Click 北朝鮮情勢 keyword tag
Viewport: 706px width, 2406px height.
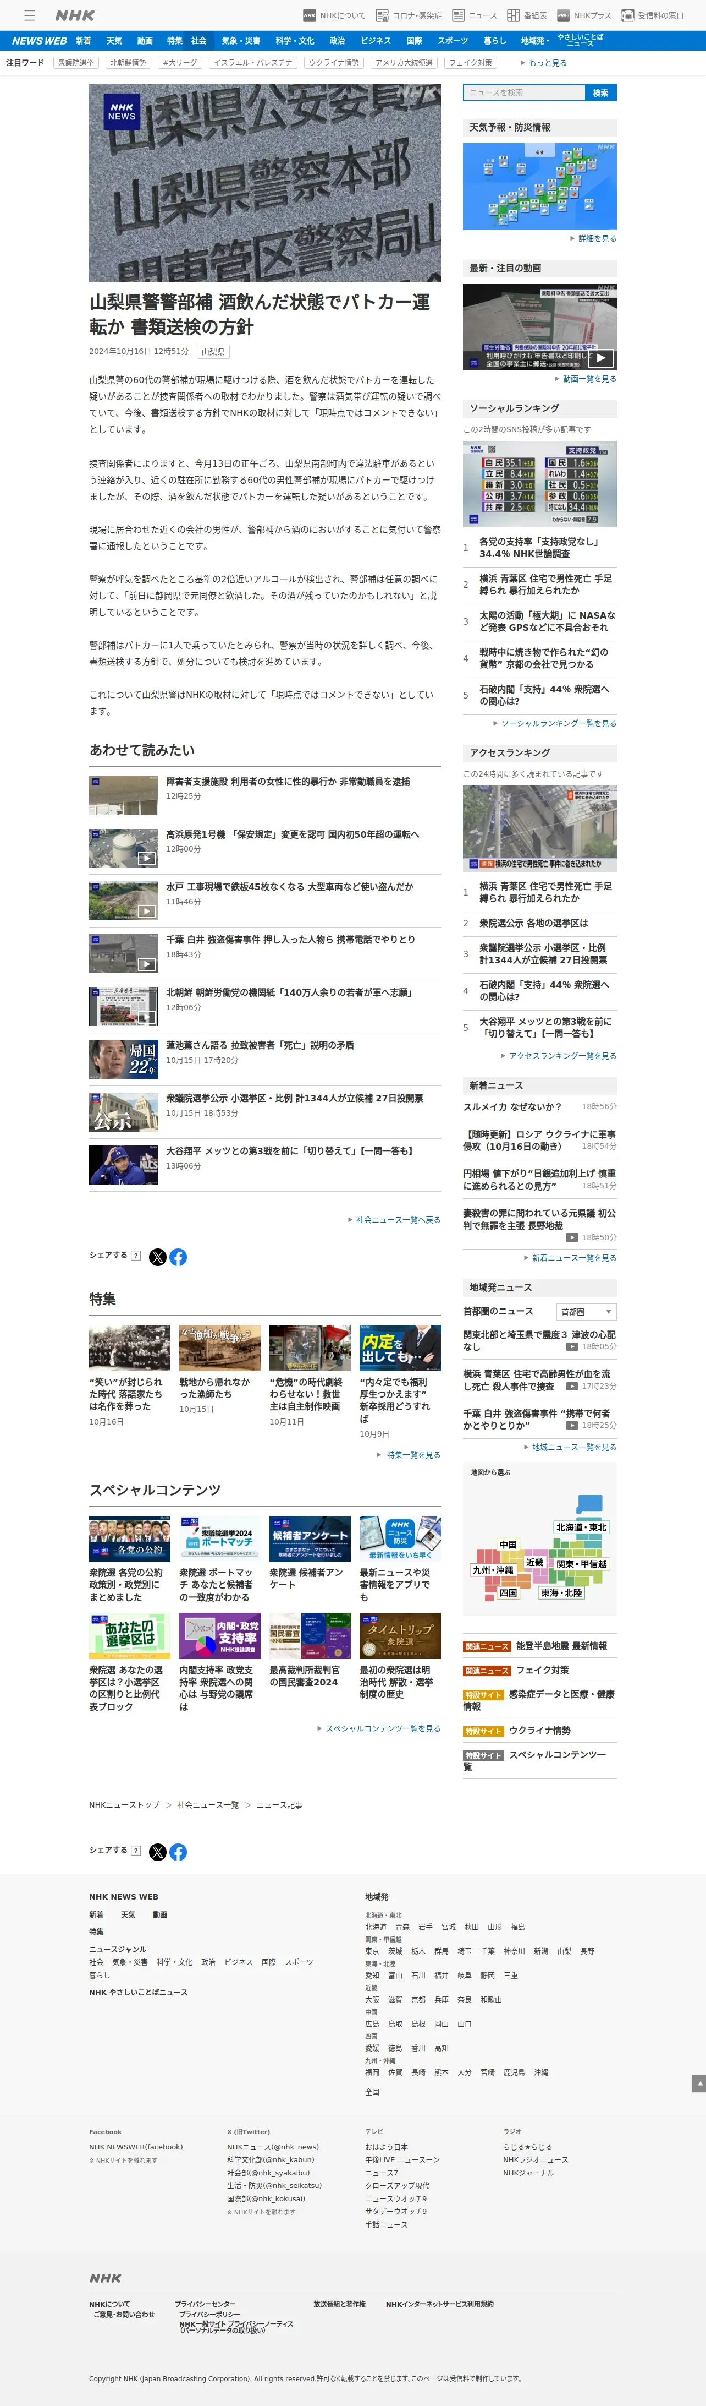pos(129,63)
